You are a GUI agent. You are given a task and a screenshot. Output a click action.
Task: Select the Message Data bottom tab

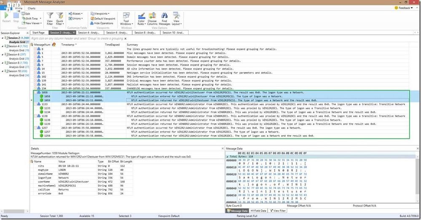click(237, 211)
